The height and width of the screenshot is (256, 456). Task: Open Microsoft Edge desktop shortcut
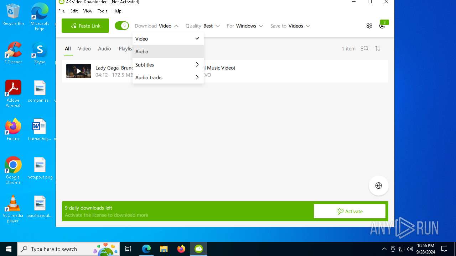[40, 17]
